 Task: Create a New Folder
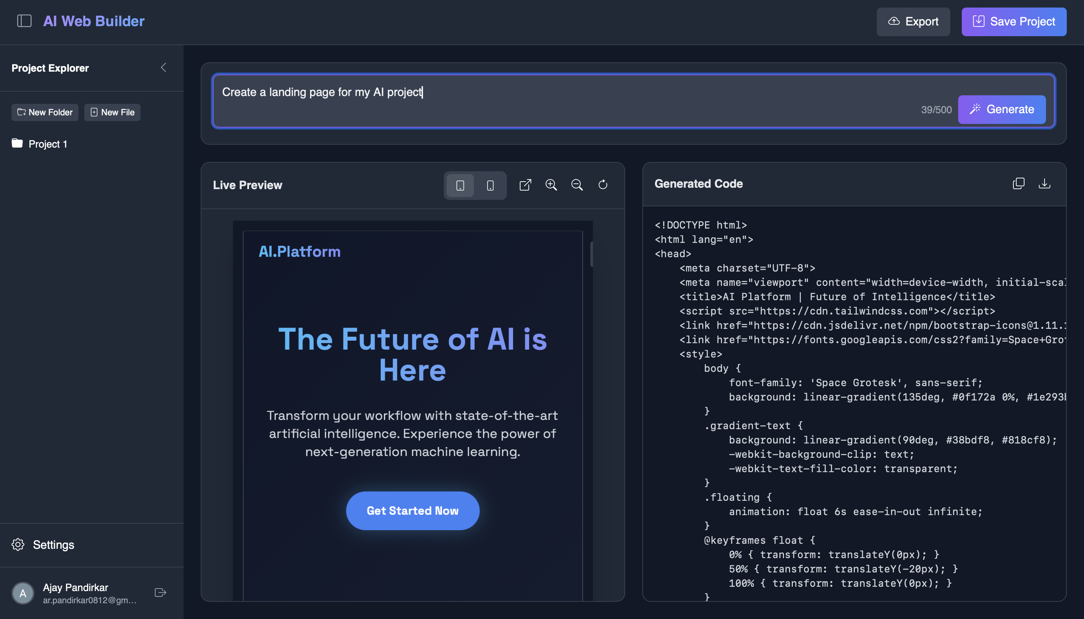point(45,112)
